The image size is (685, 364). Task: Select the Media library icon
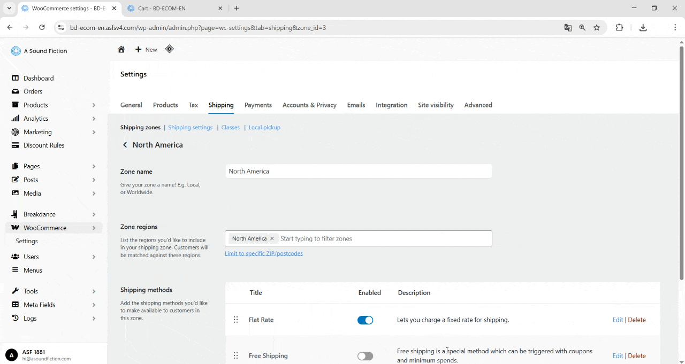16,193
